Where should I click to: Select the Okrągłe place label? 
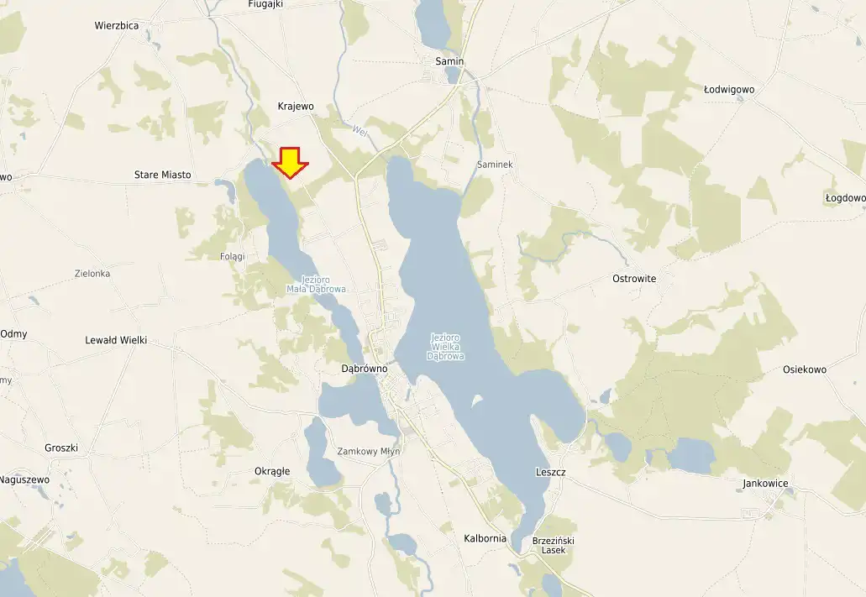point(272,471)
